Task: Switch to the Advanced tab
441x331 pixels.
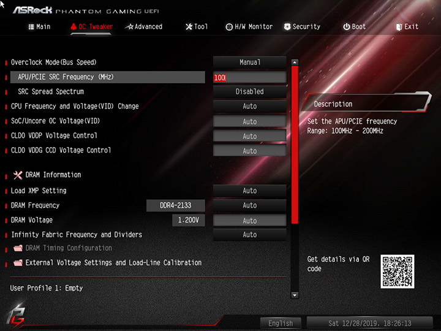Action: pyautogui.click(x=144, y=27)
